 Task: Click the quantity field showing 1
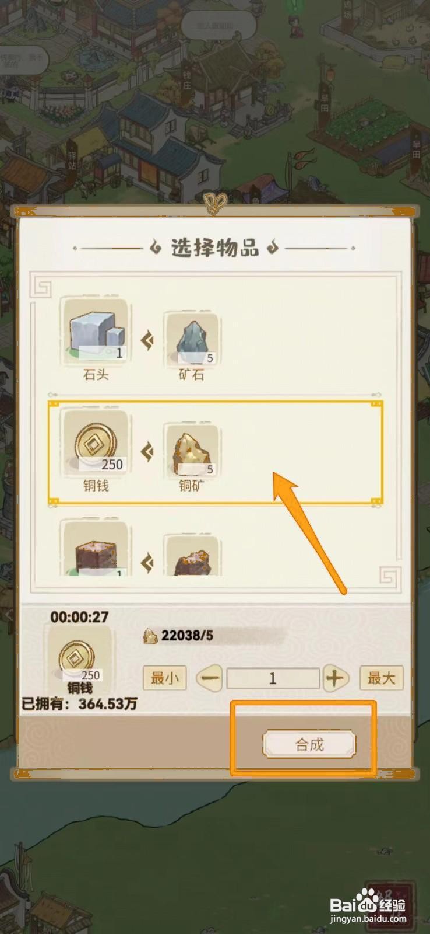[273, 678]
